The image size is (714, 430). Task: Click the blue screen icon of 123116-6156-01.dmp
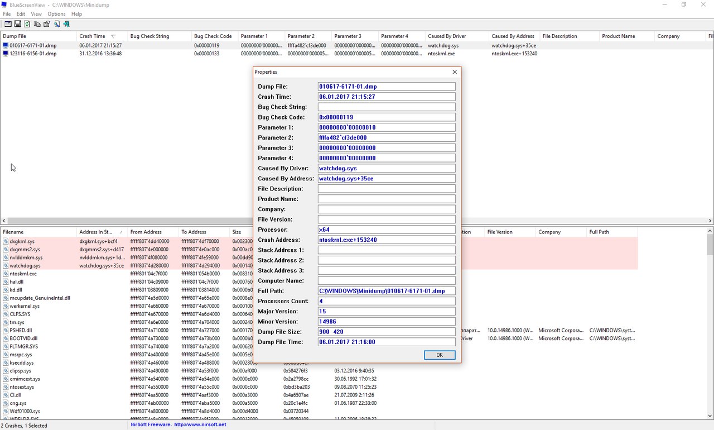(x=6, y=54)
